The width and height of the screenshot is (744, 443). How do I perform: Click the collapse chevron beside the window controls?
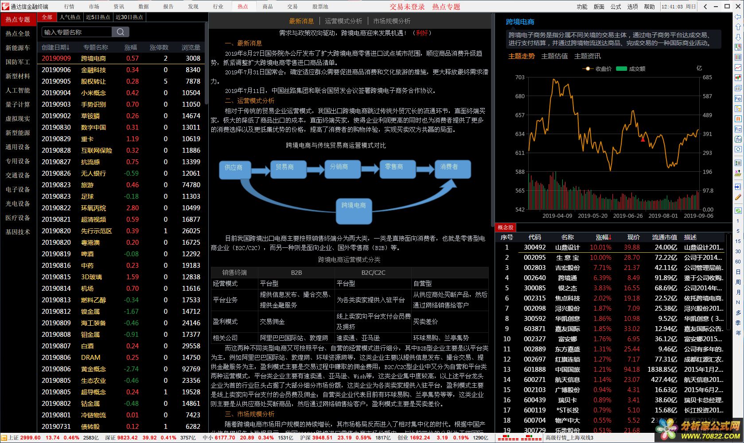pyautogui.click(x=705, y=7)
